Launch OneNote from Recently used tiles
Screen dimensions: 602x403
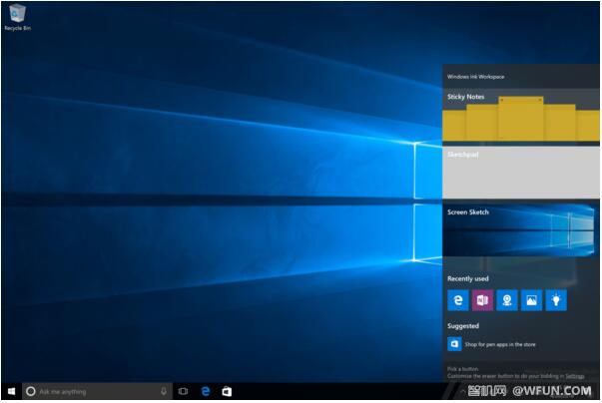click(x=482, y=300)
